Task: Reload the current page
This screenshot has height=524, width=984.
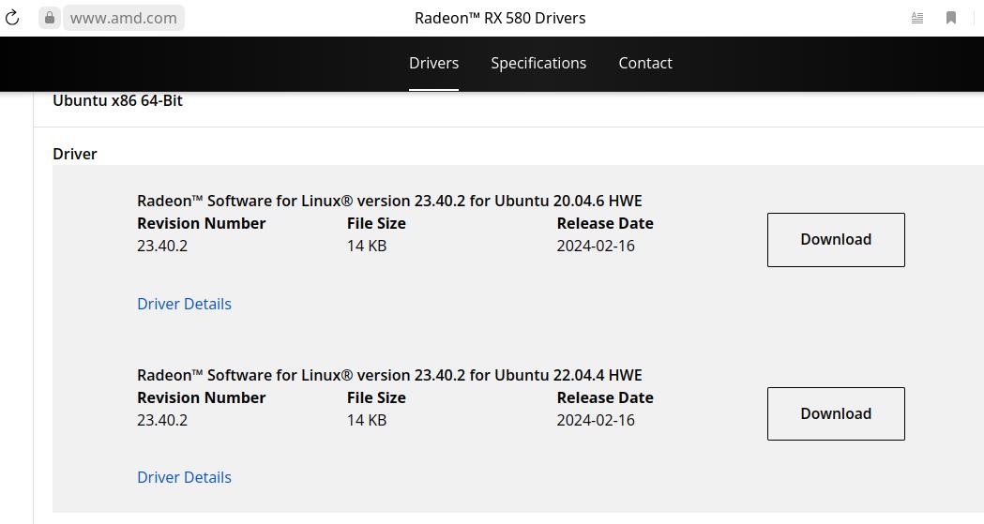Action: (x=12, y=18)
